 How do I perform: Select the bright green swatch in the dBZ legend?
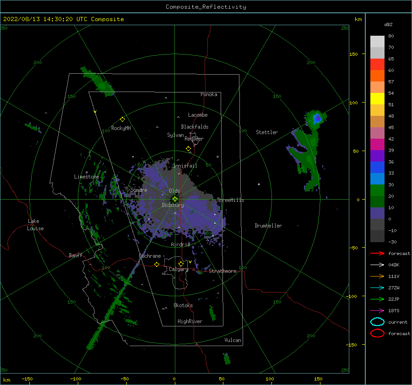tap(377, 190)
